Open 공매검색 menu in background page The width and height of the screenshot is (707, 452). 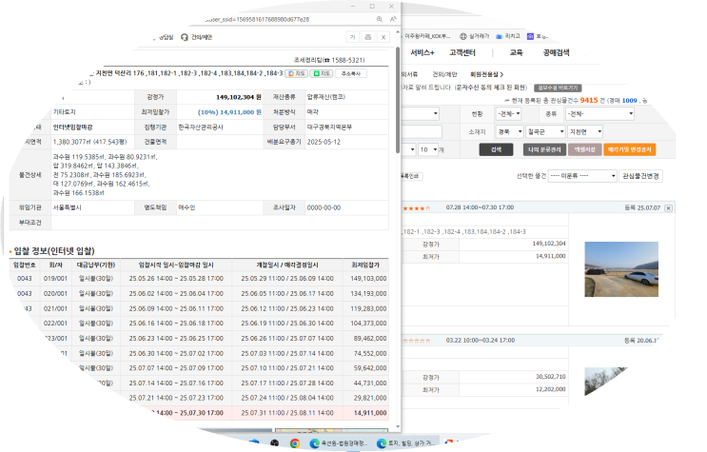coord(556,52)
